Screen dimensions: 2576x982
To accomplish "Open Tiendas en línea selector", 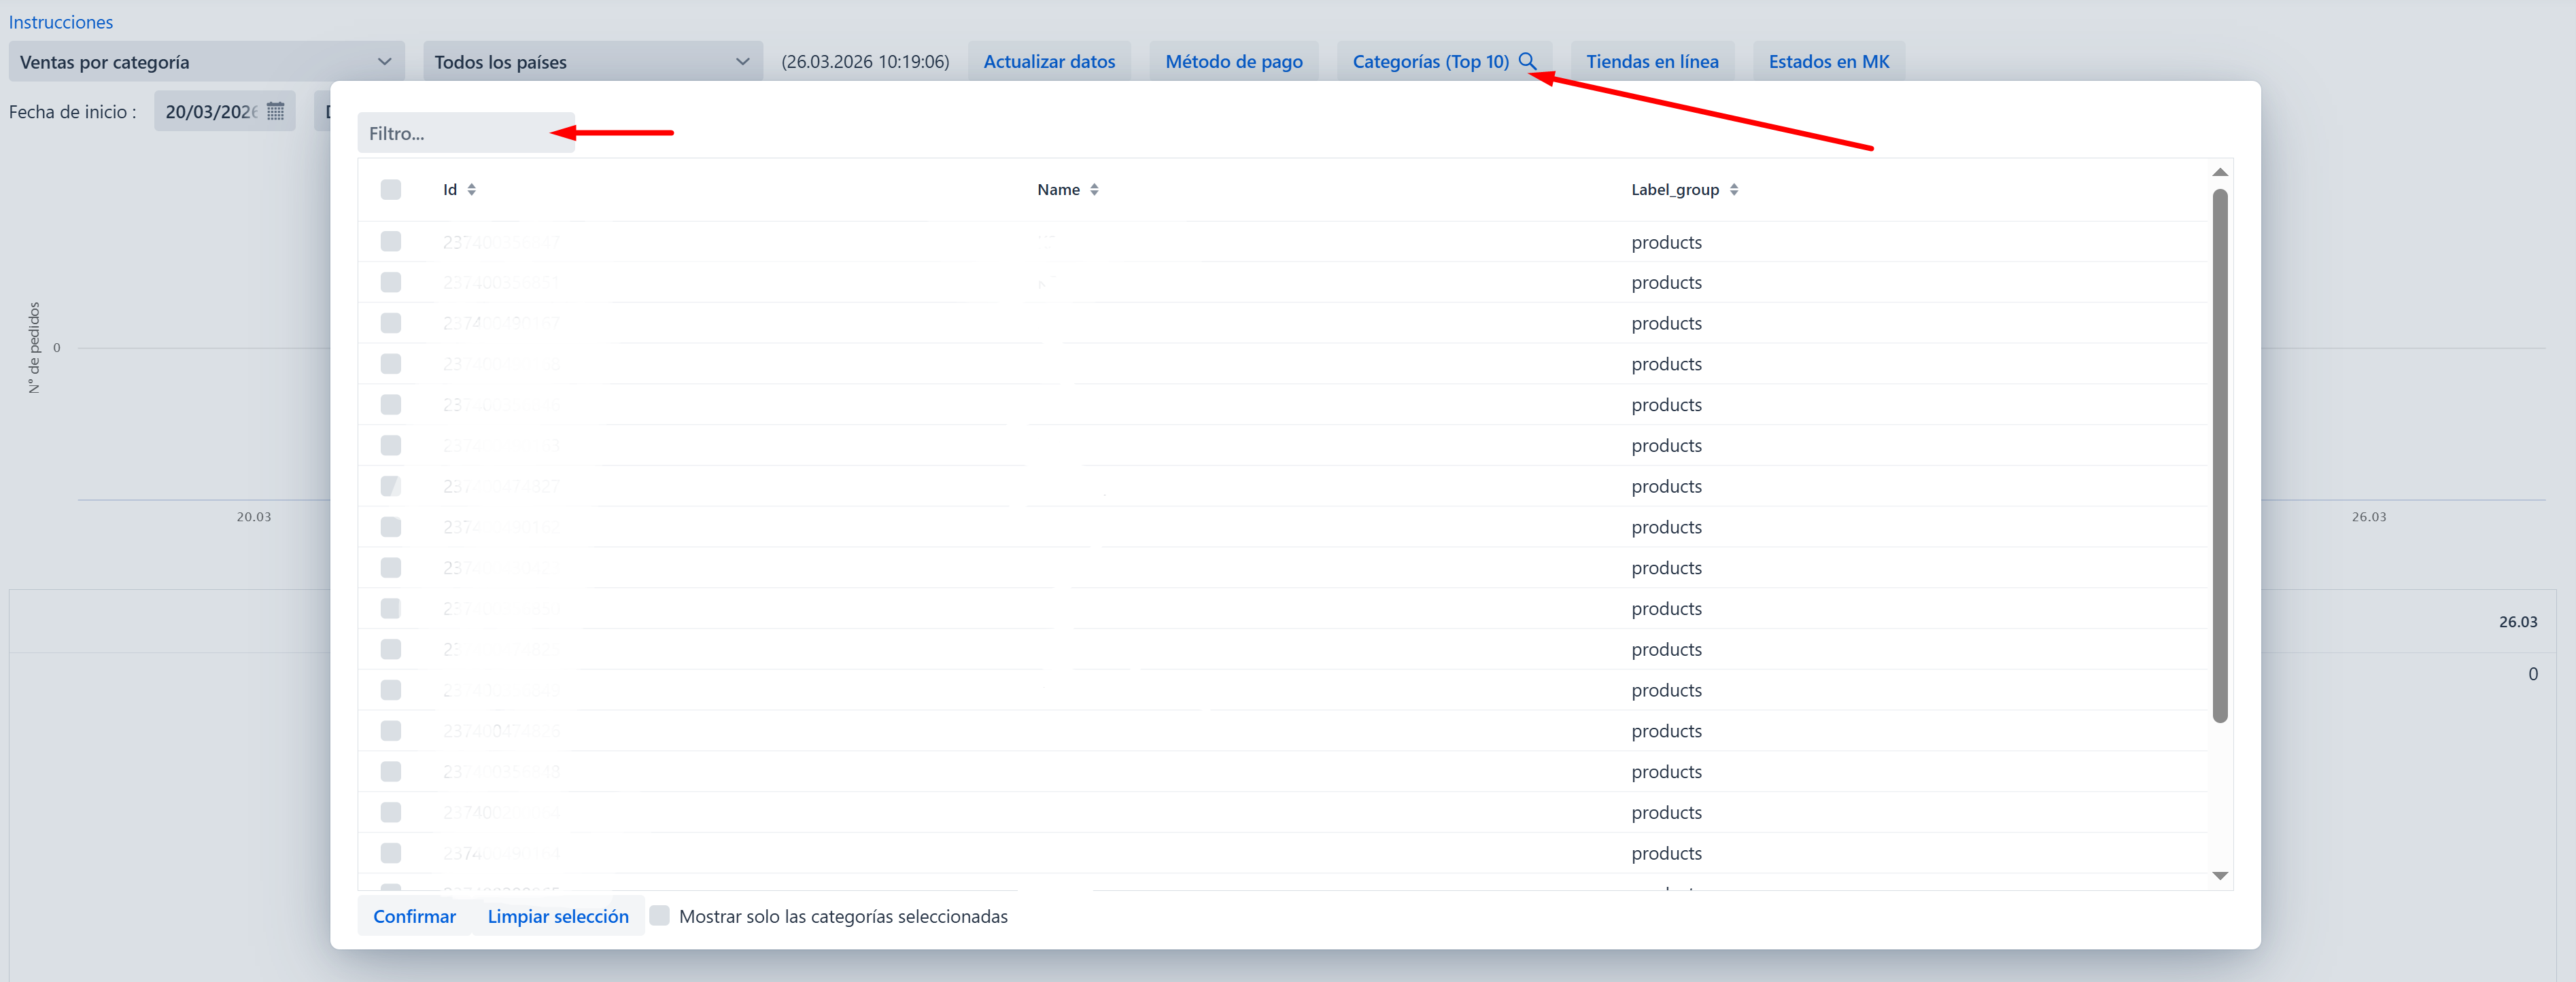I will (1651, 61).
